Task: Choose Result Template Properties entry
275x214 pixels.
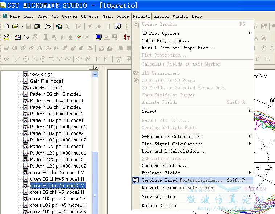Action: click(x=193, y=48)
